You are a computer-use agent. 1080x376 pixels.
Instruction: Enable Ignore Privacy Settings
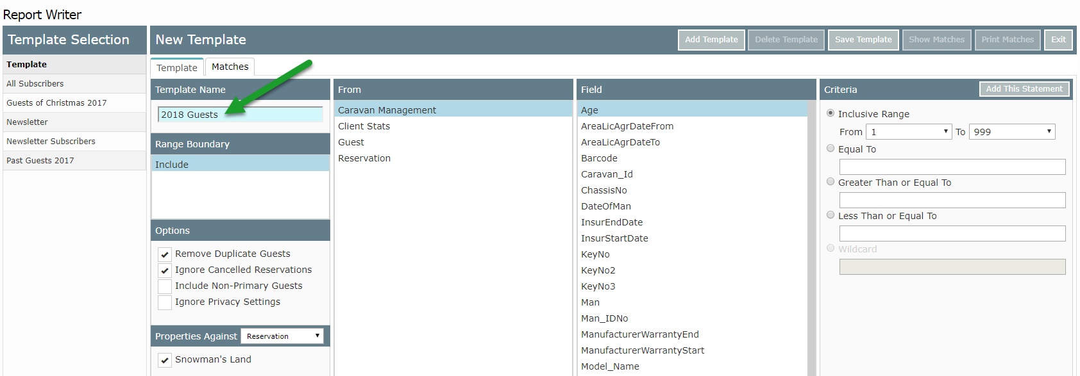165,302
